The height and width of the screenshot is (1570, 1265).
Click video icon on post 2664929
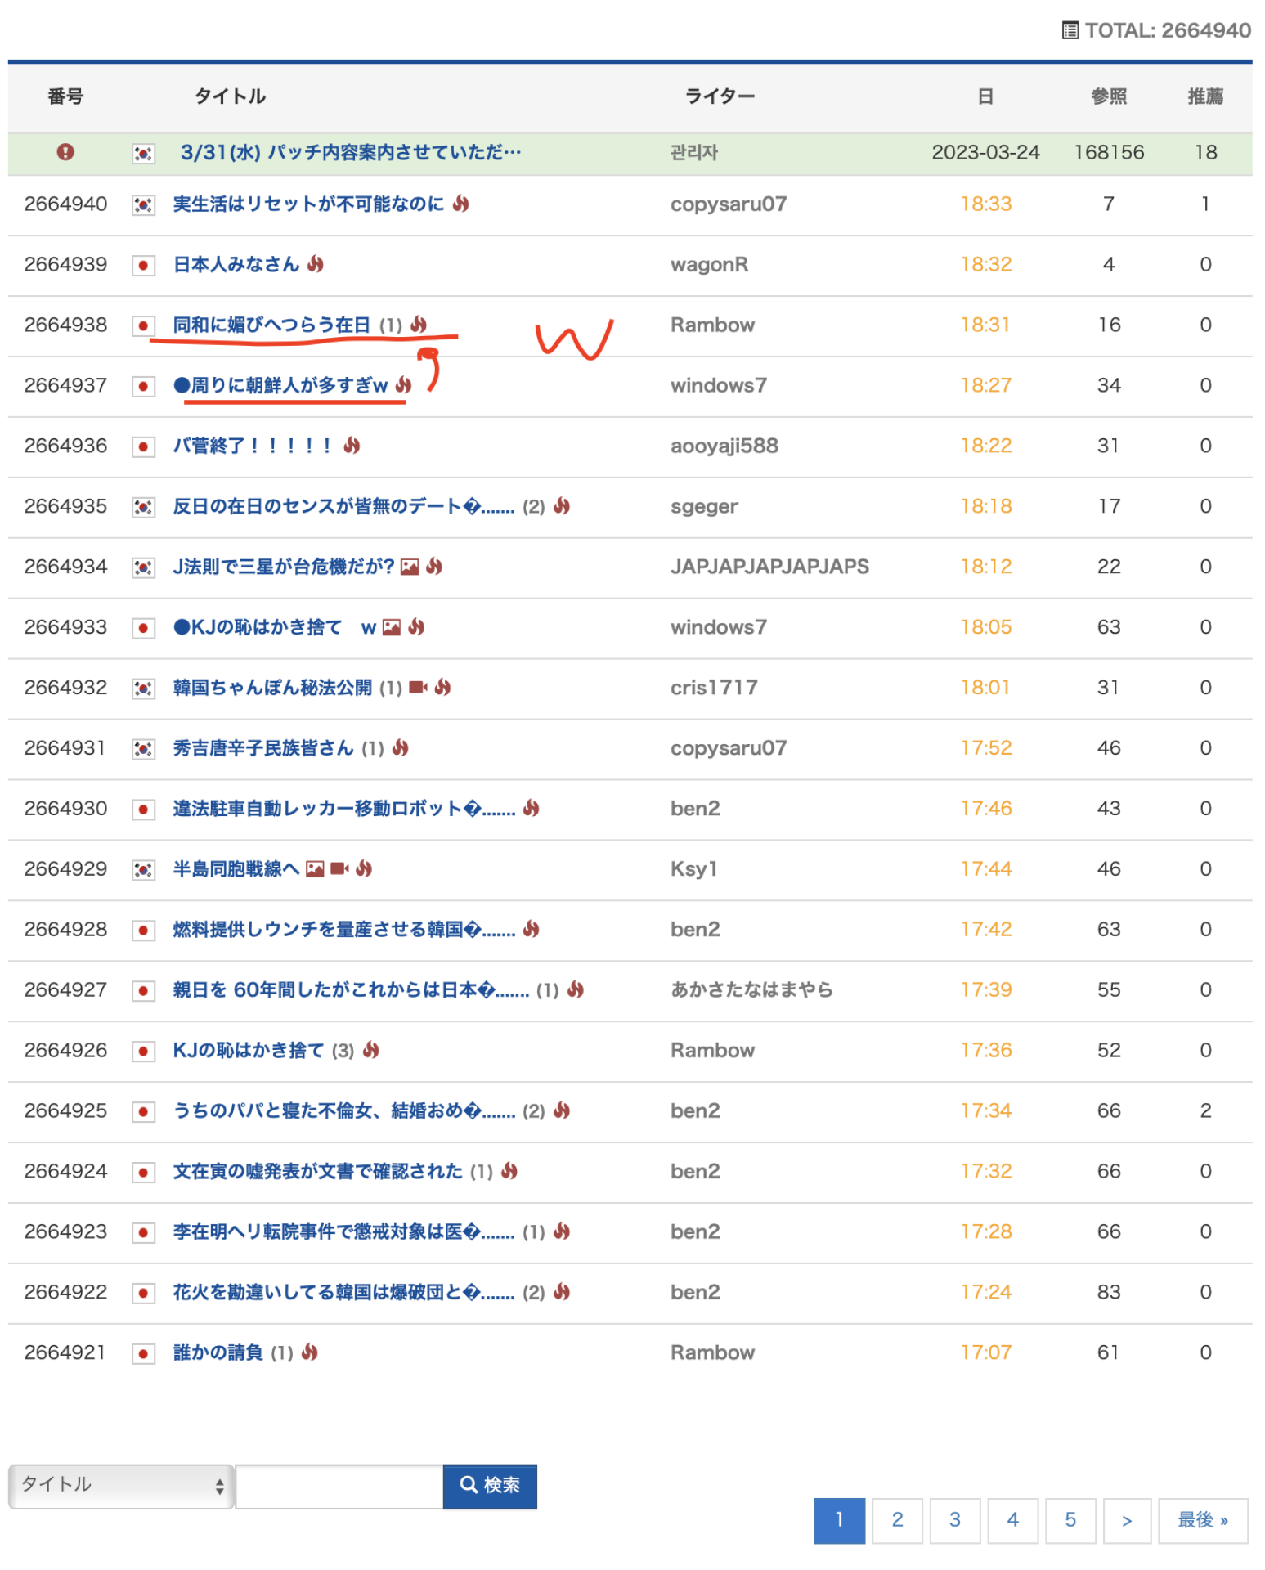(339, 869)
